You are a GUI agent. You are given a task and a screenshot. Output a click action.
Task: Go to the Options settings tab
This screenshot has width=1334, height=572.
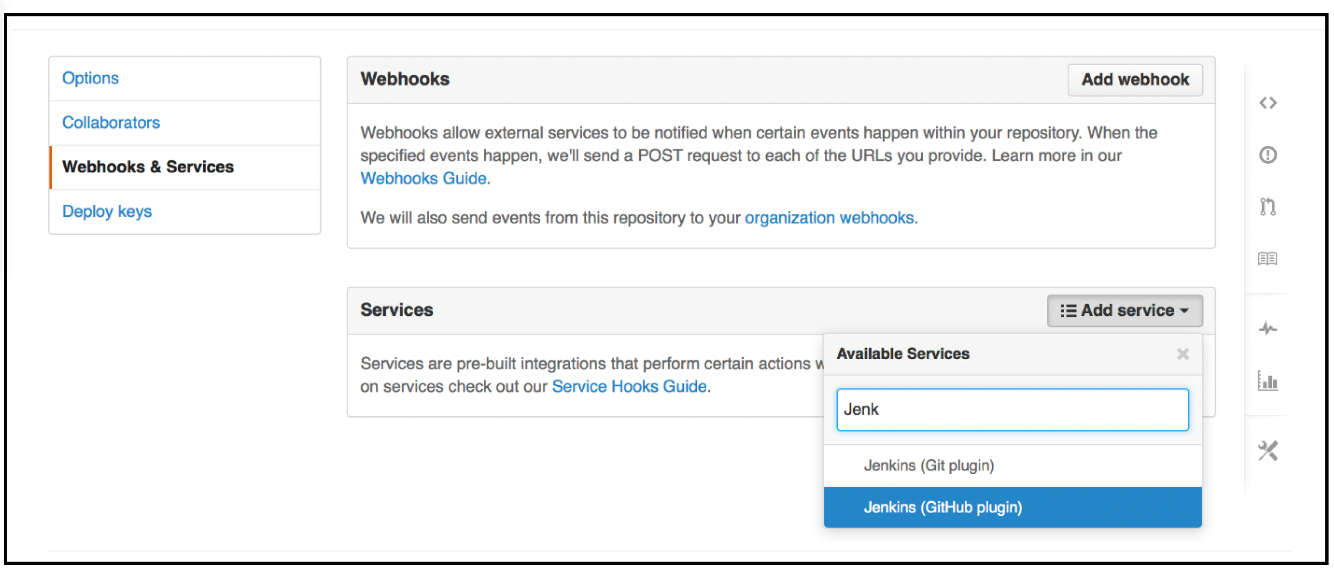[x=90, y=78]
